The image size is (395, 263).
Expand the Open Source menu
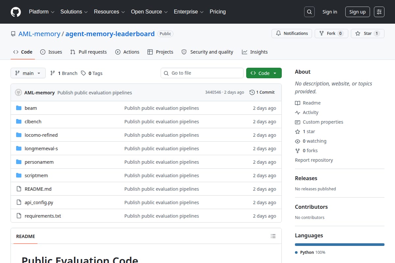click(x=149, y=12)
